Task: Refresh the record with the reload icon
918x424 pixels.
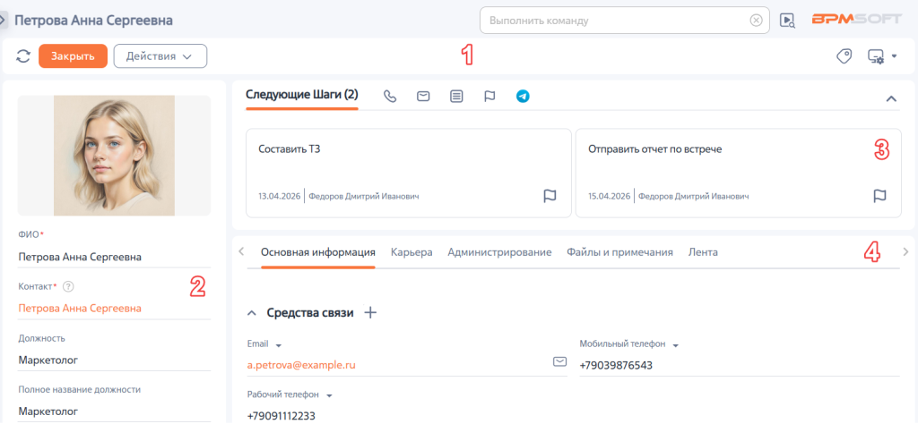Action: coord(22,56)
